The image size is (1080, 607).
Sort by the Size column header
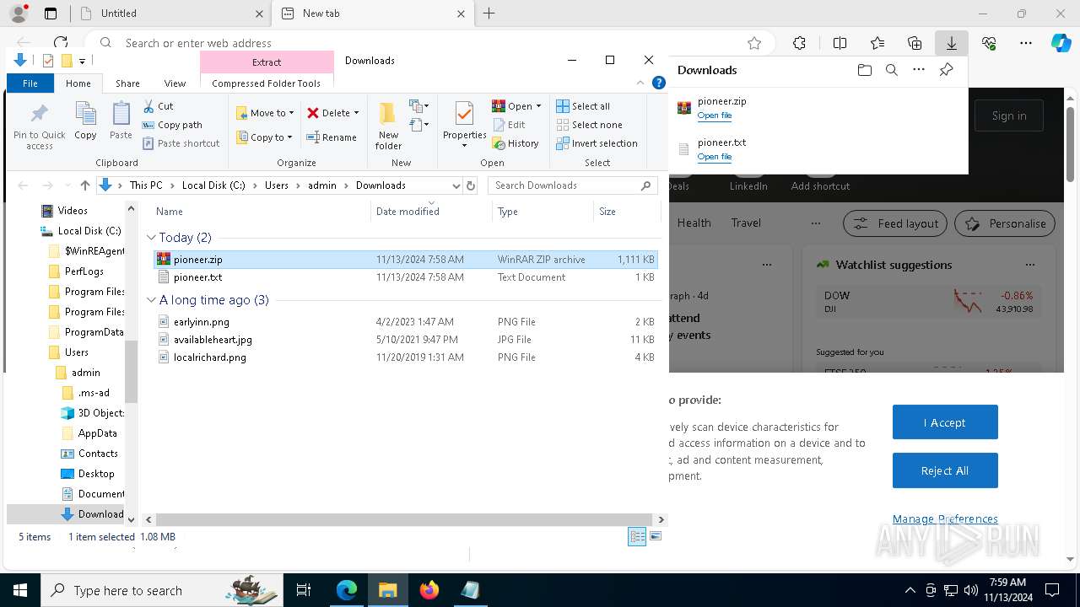627,212
